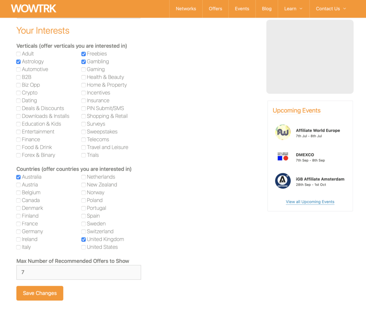Check the United States country

click(x=83, y=247)
